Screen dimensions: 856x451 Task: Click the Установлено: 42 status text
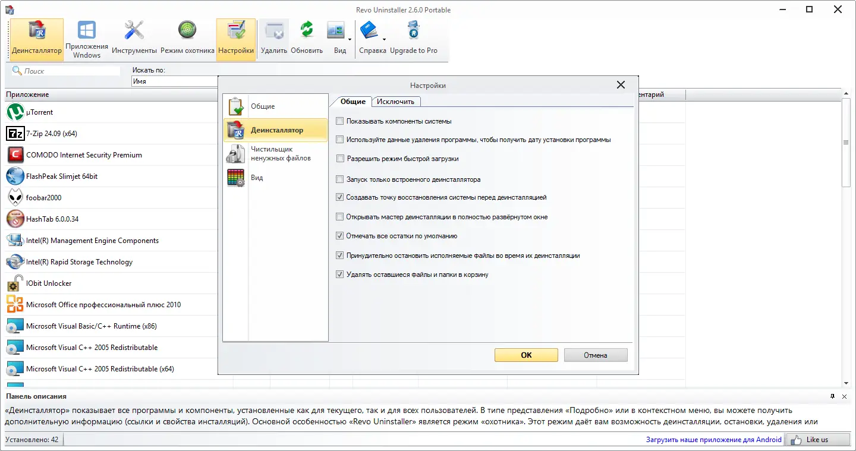pyautogui.click(x=32, y=440)
